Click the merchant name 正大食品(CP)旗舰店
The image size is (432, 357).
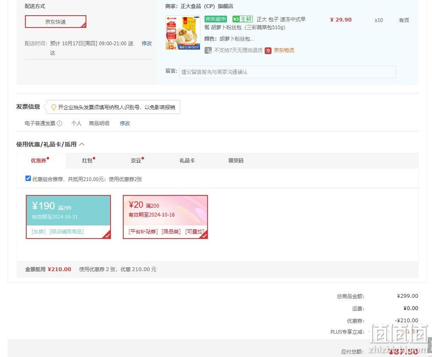pyautogui.click(x=207, y=6)
